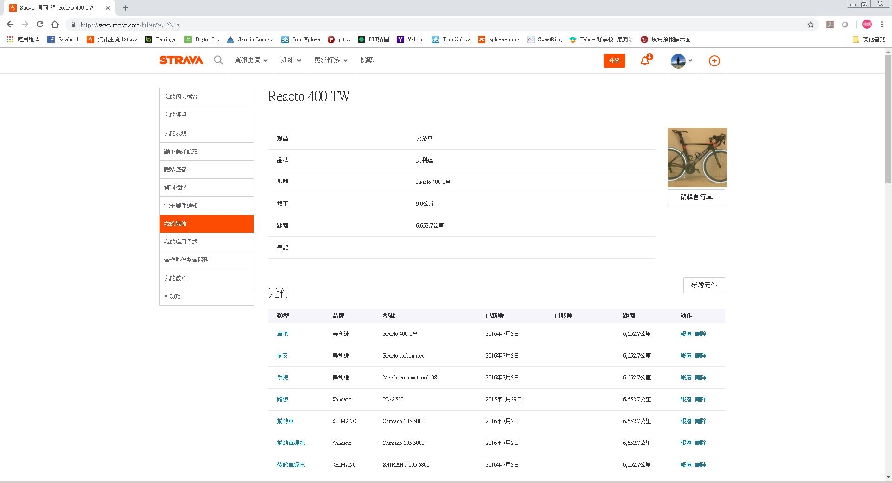Retire the 踏板 component via 報廢
892x483 pixels.
(686, 399)
